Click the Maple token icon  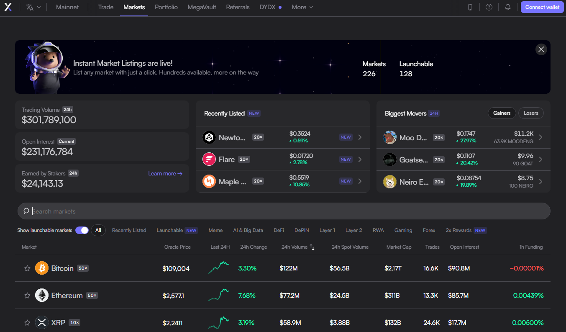pyautogui.click(x=209, y=181)
